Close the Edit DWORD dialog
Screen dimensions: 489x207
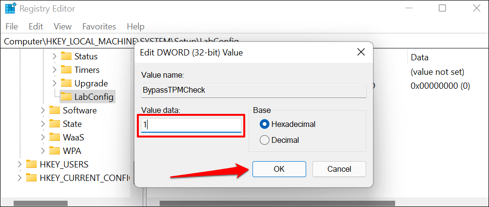click(x=360, y=52)
